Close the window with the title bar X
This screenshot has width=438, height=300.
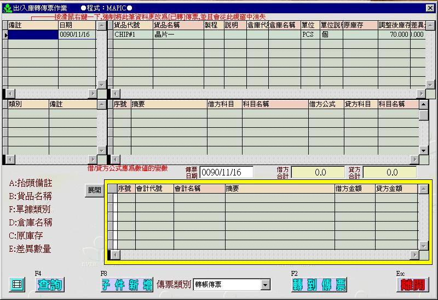coord(430,8)
